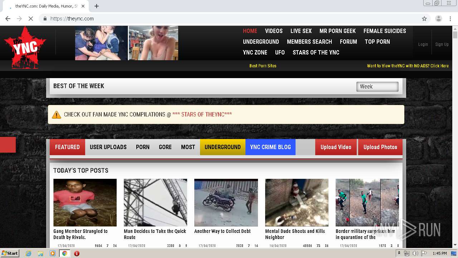Open the MR PORN GEEK nav link
The height and width of the screenshot is (258, 458).
(x=337, y=31)
